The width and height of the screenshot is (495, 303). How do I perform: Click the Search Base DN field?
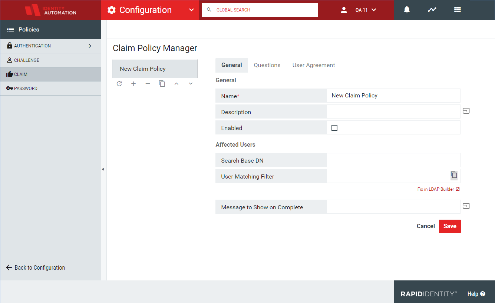click(393, 160)
